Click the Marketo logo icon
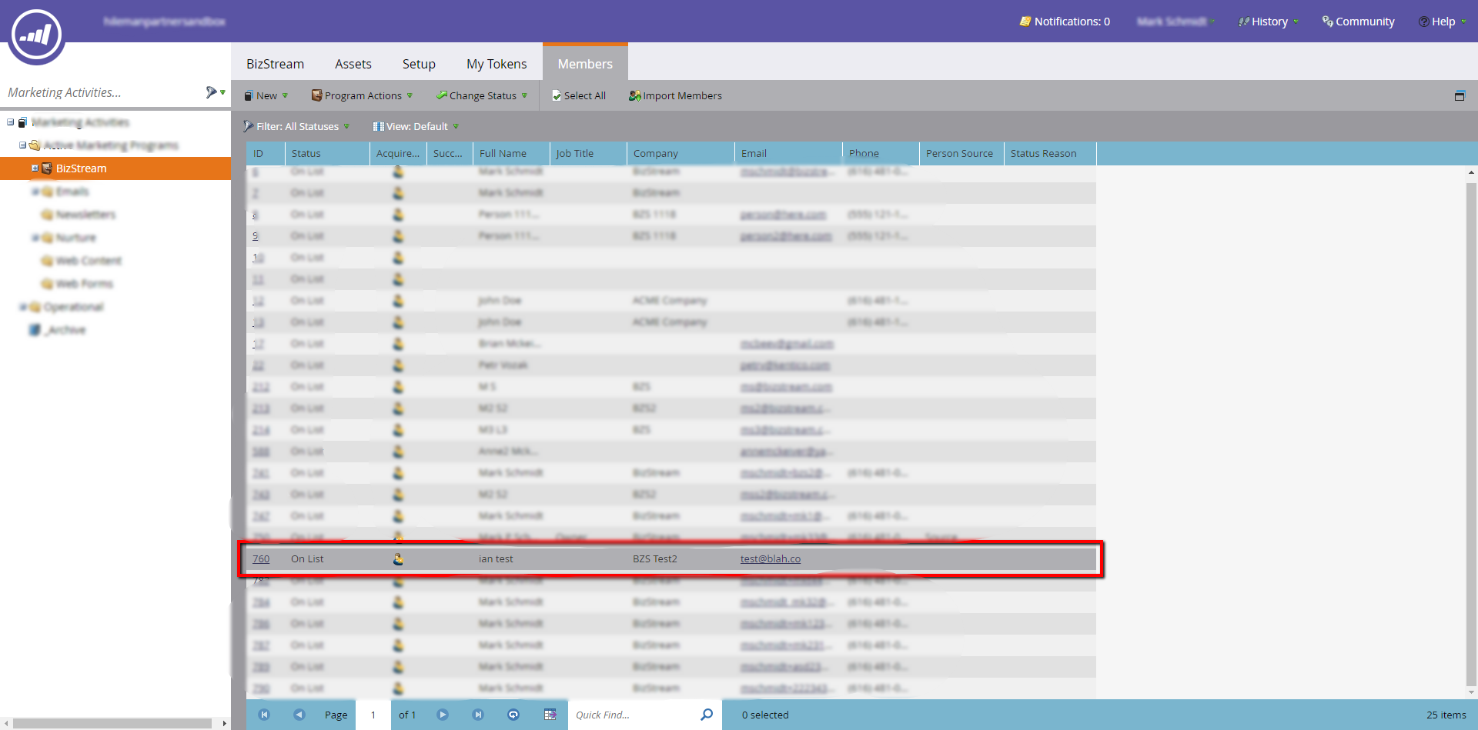Viewport: 1478px width, 730px height. (36, 35)
